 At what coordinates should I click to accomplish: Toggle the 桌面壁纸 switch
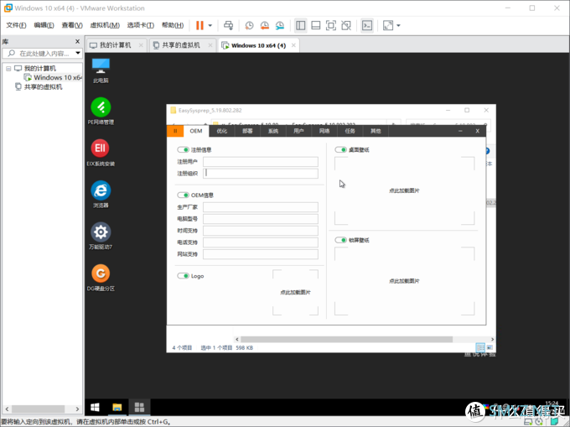tap(341, 150)
